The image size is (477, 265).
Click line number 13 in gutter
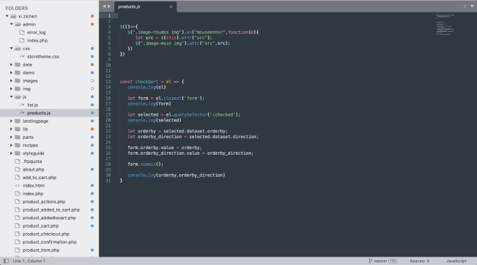(x=108, y=82)
